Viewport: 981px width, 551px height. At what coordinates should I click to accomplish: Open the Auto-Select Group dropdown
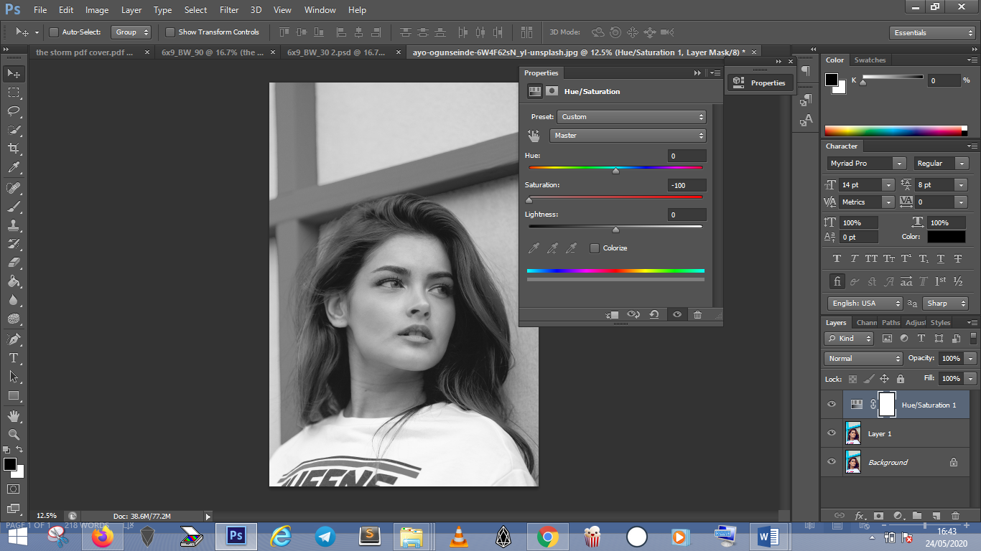[131, 32]
